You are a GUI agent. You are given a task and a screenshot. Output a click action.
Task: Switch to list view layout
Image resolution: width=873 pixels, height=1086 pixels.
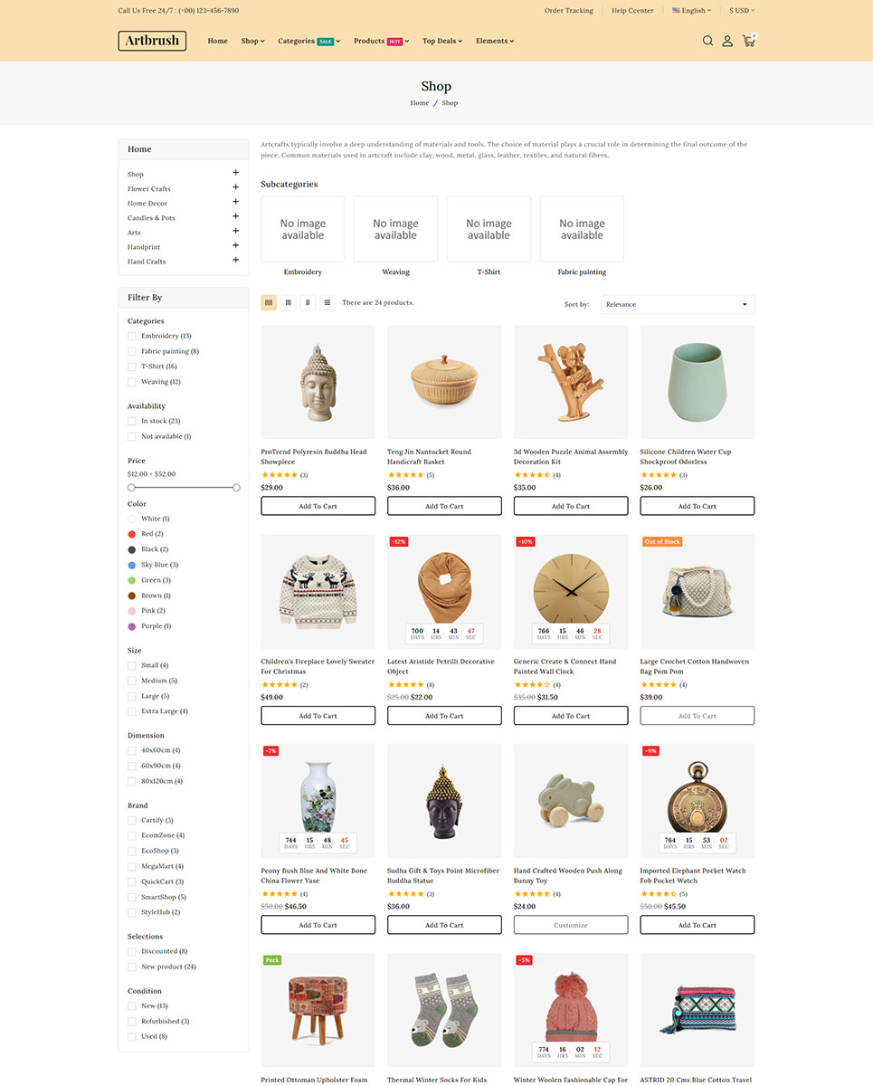[x=327, y=303]
